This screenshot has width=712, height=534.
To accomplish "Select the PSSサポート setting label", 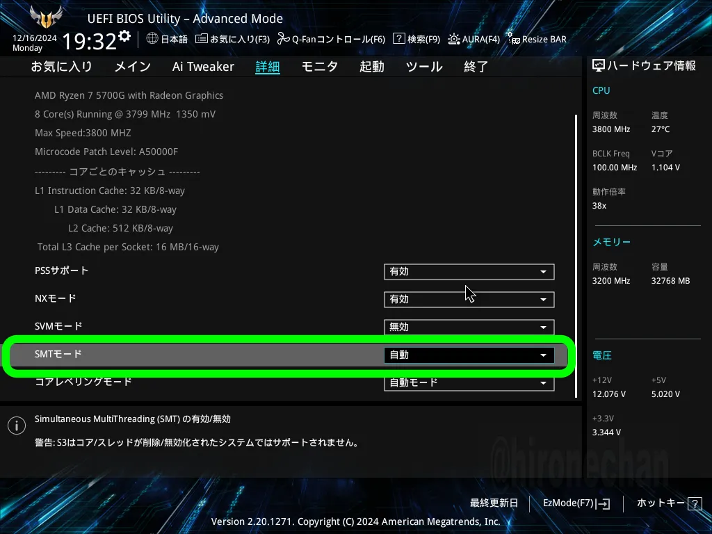I will (x=62, y=270).
